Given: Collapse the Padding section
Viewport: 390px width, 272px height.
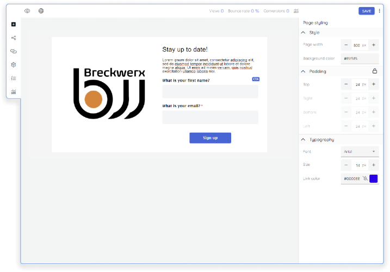Looking at the screenshot, I should (x=303, y=71).
